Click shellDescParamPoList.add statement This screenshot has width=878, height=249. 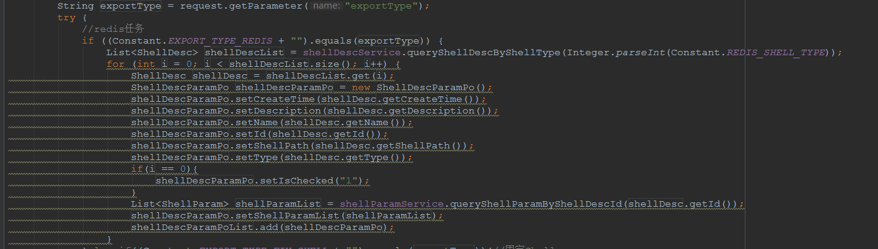(x=262, y=228)
